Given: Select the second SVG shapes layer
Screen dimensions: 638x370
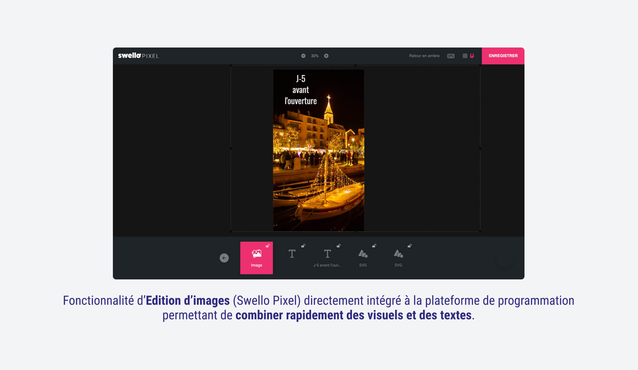Looking at the screenshot, I should click(398, 257).
